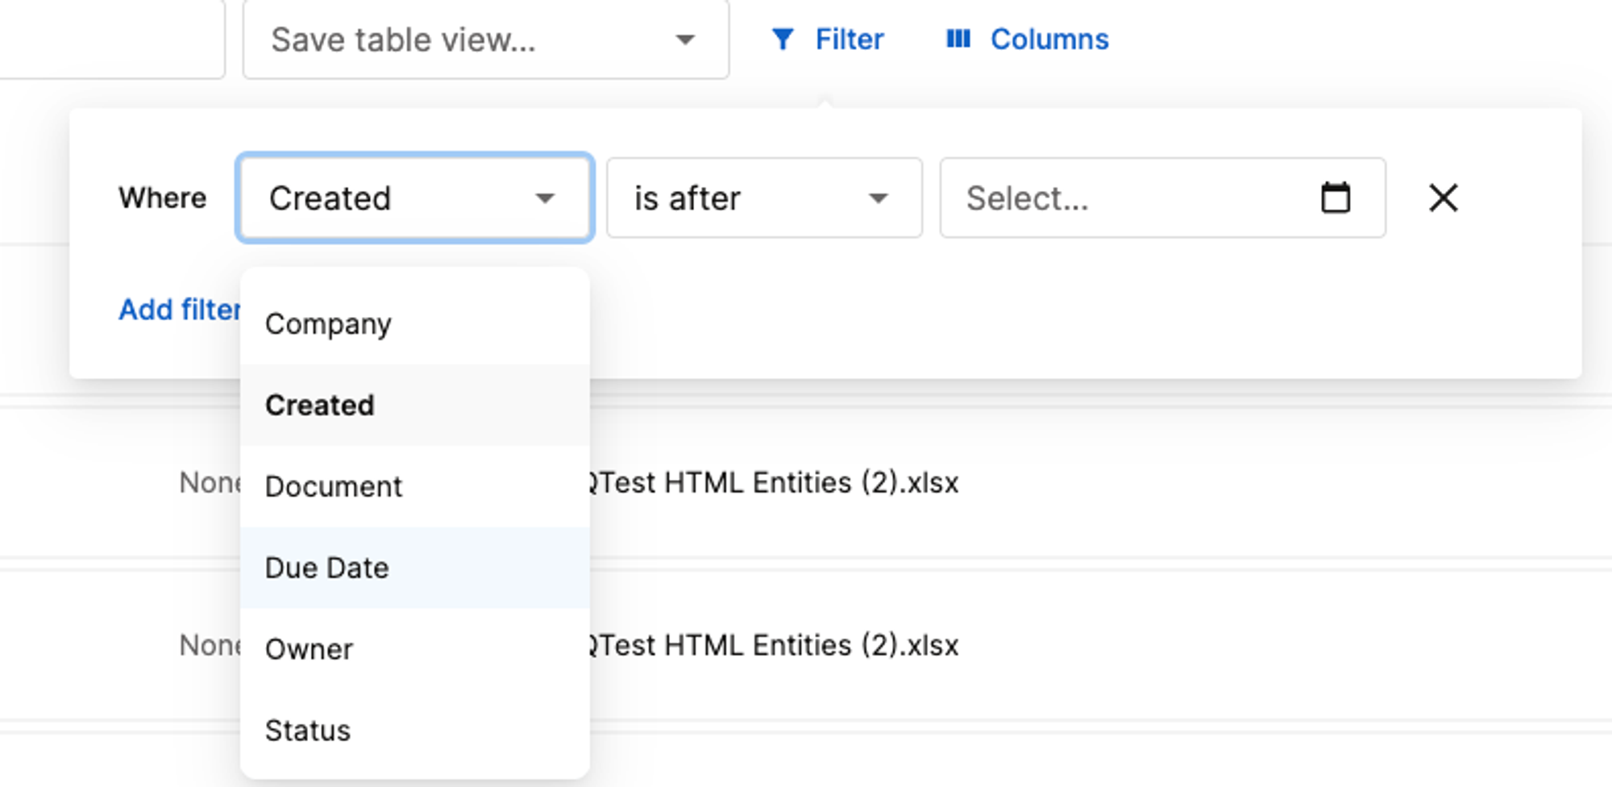Select Document from the field list
The height and width of the screenshot is (787, 1612).
(415, 486)
